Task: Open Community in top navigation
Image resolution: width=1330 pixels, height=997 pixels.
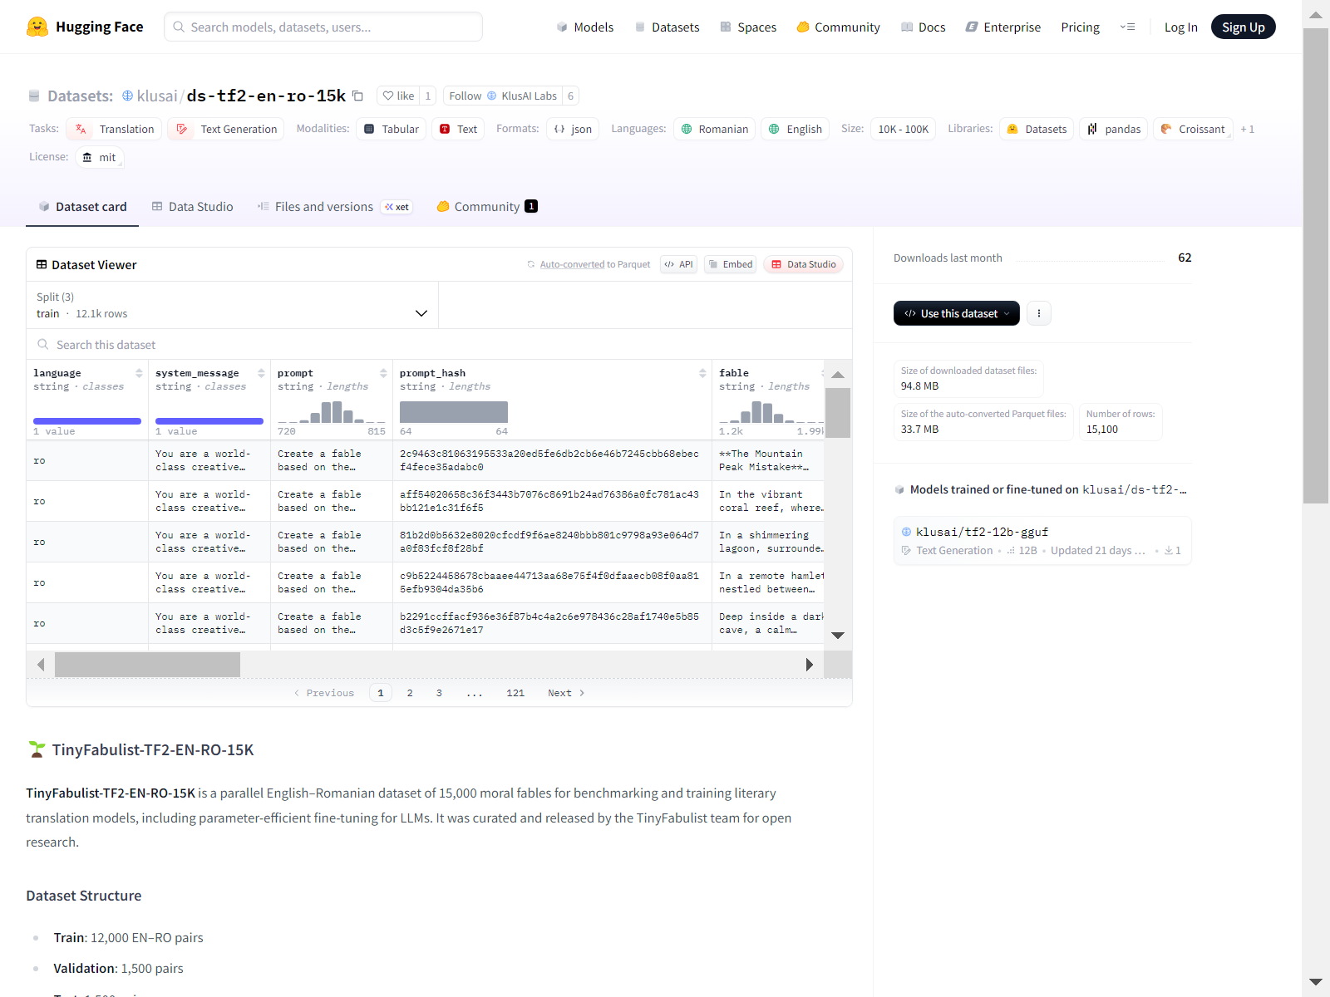Action: coord(838,27)
